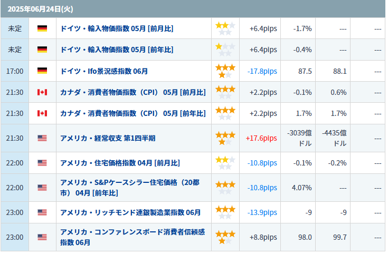The height and width of the screenshot is (254, 388).
Task: Open ドイツ・輸入物価指数 05月 [前年比] link
Action: click(117, 50)
